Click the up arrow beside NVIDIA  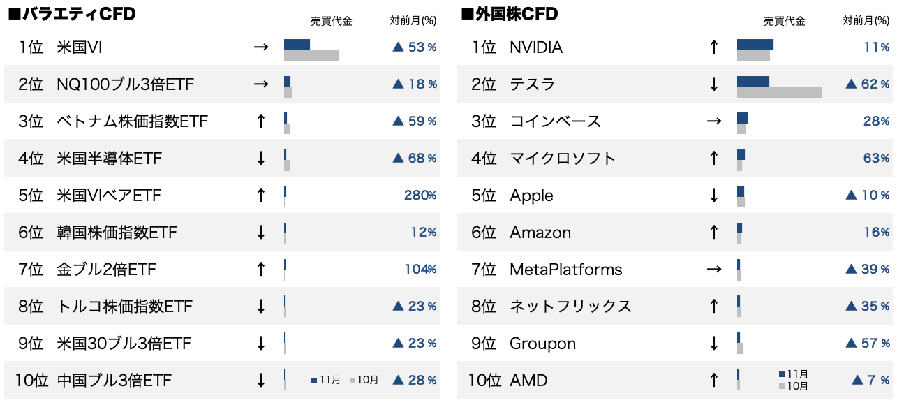click(x=713, y=47)
